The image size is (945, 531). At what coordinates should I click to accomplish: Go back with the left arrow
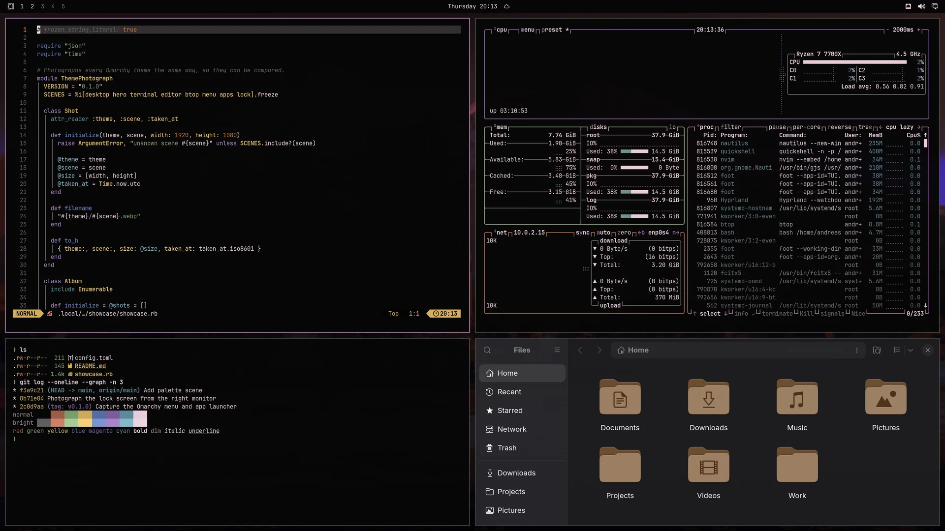tap(580, 350)
